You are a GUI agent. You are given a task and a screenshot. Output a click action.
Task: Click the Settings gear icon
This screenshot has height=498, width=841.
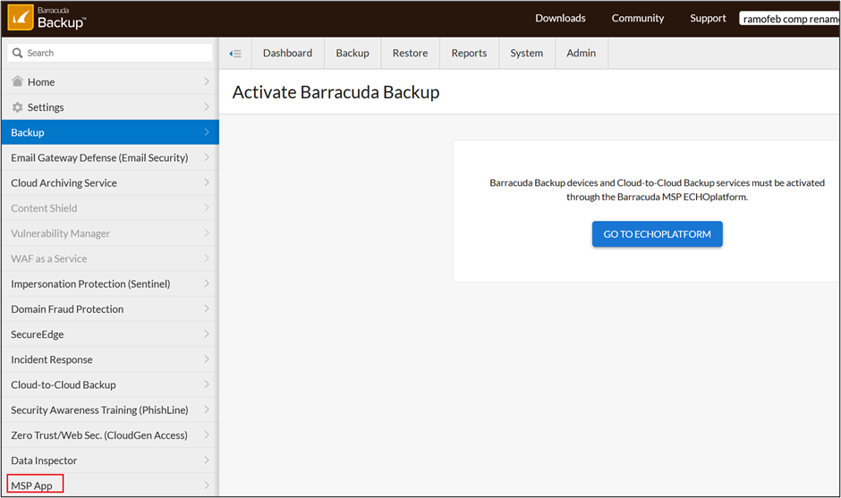click(17, 107)
